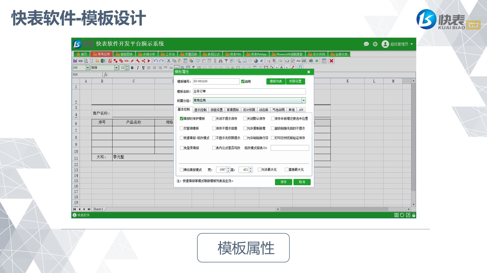
Task: Open print preview magnifier icon
Action: tap(86, 61)
